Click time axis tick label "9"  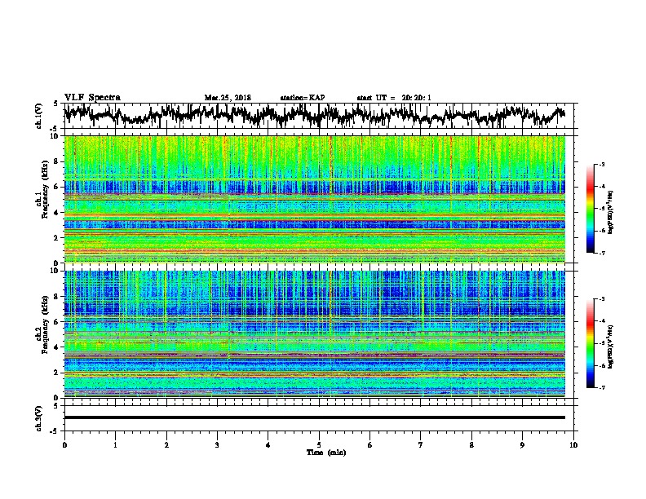(x=522, y=445)
